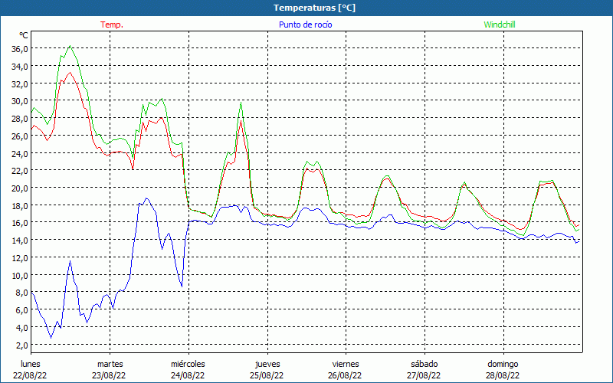Click the 23/08/22 date label
613x383 pixels.
point(109,375)
